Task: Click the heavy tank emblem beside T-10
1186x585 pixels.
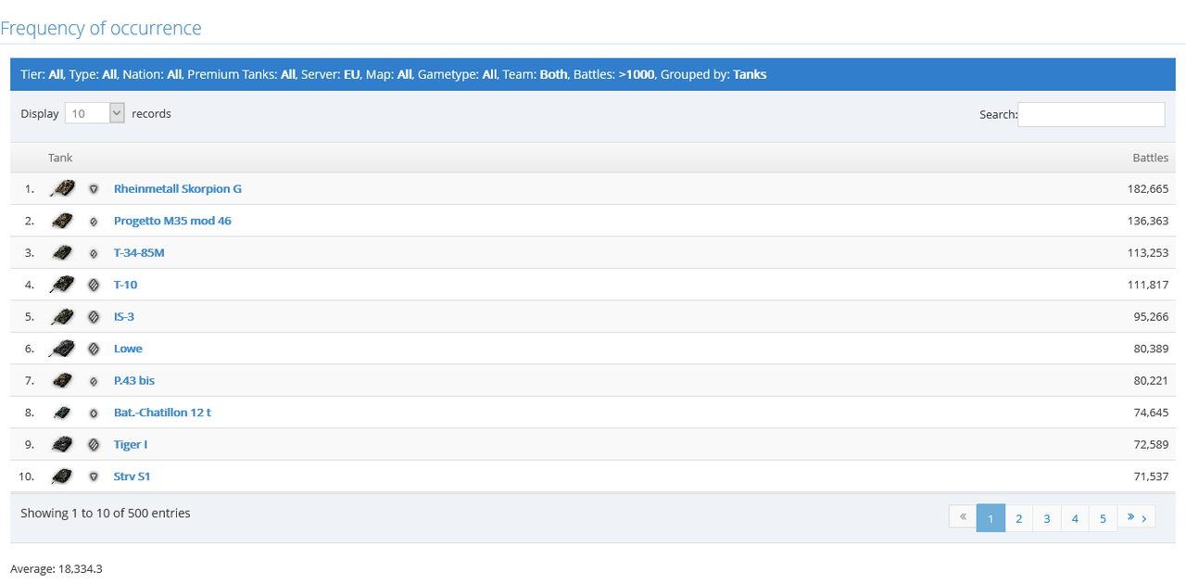Action: point(94,285)
